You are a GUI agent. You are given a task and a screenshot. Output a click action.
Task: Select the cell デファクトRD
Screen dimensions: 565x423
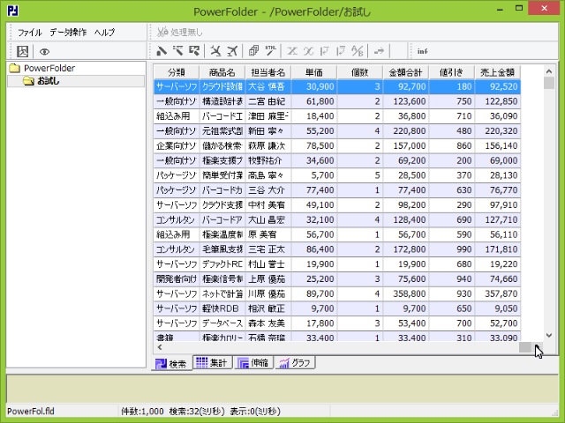[x=222, y=264]
